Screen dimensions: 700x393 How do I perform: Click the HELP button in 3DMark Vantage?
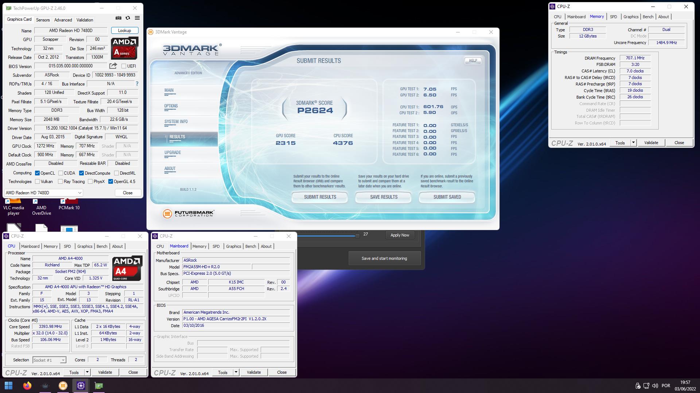pyautogui.click(x=473, y=61)
